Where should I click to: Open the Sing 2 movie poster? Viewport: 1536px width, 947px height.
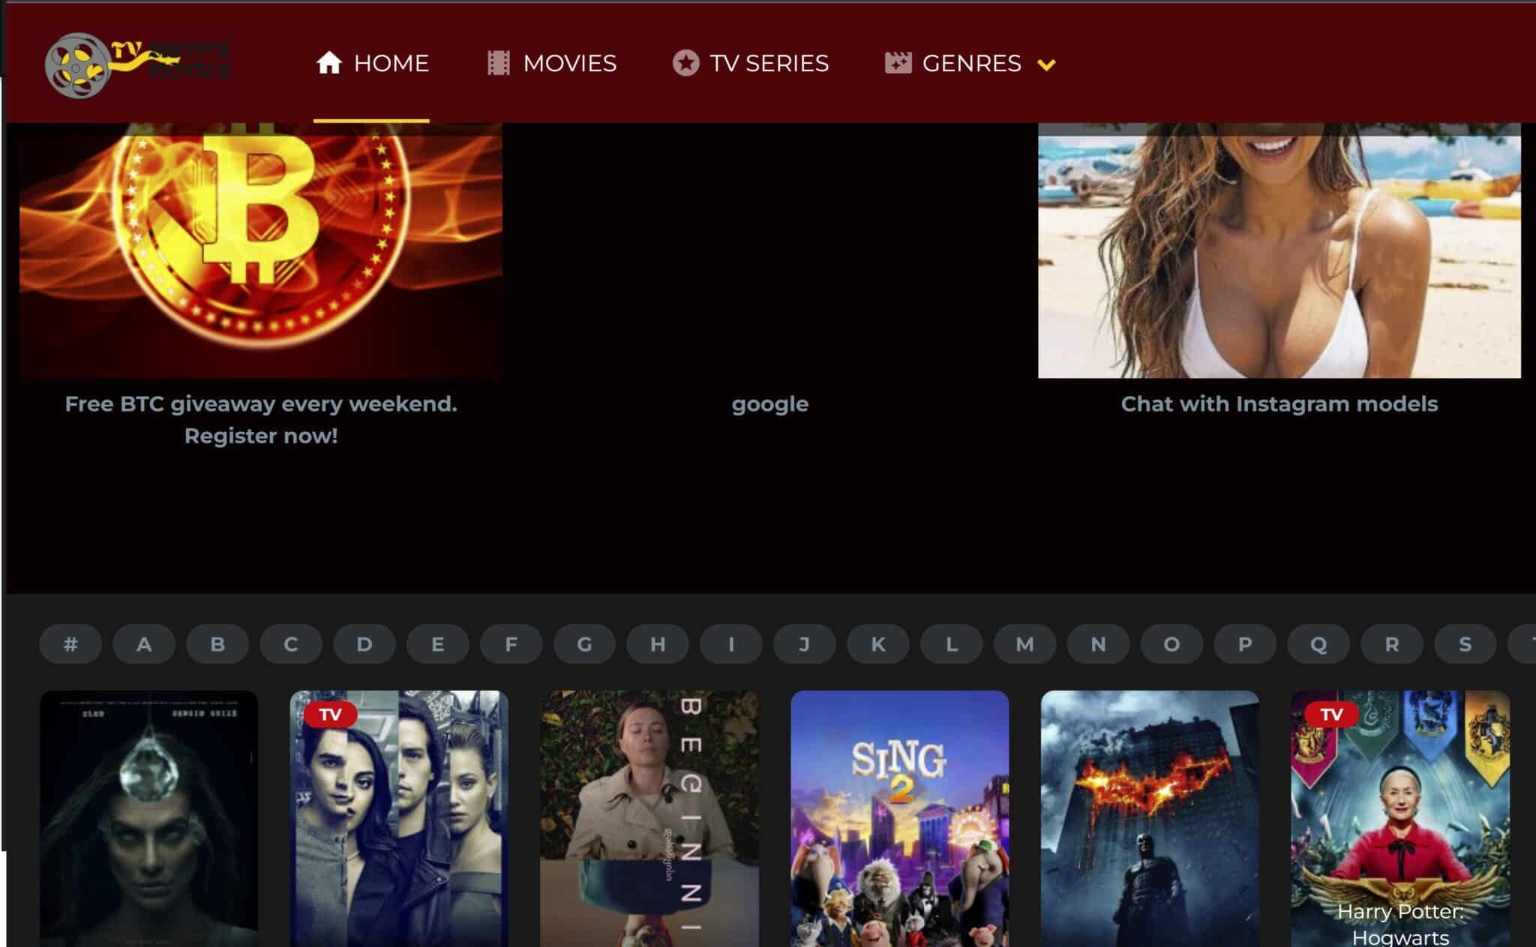899,817
